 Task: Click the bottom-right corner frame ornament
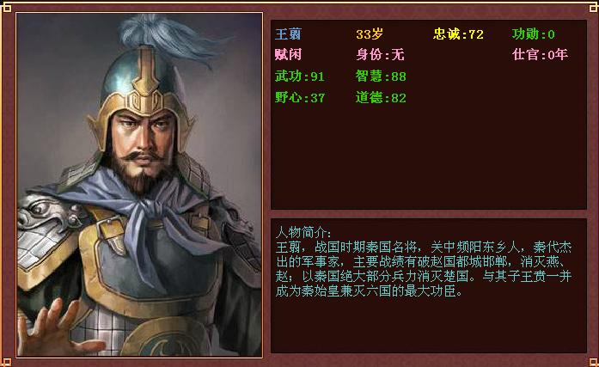pos(593,362)
